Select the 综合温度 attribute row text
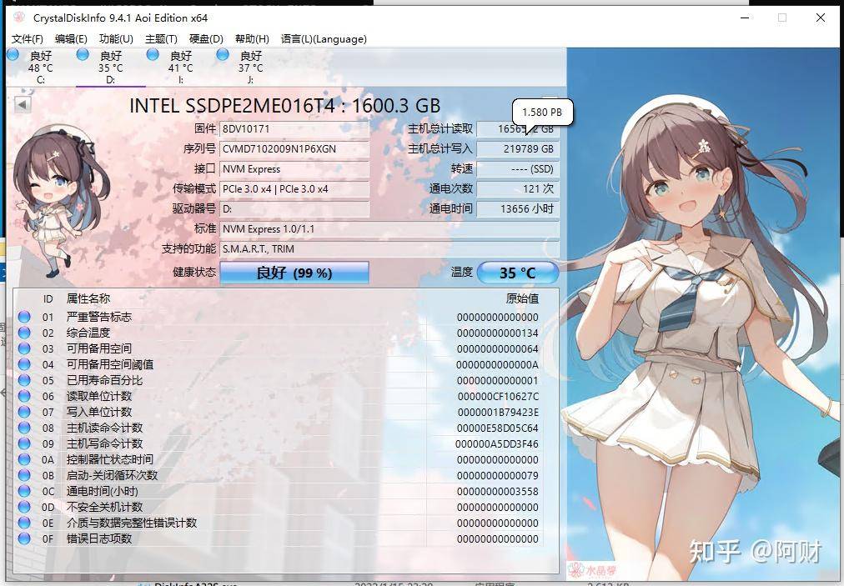The image size is (844, 586). pos(88,333)
